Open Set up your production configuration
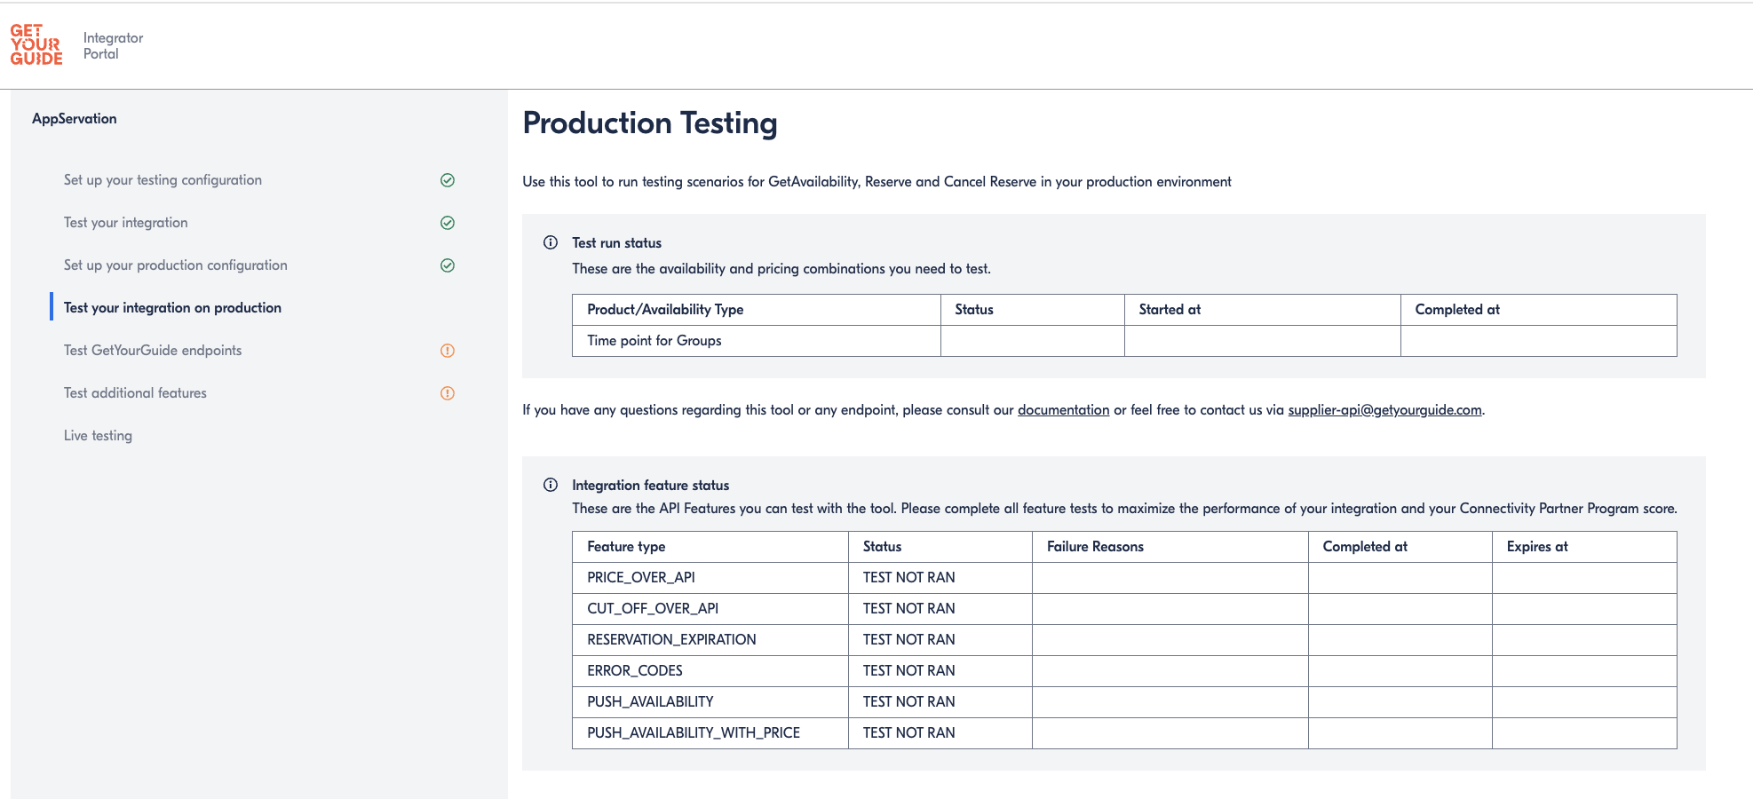 pyautogui.click(x=176, y=265)
